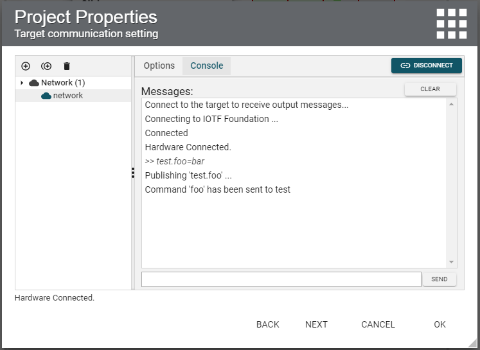Click the messages scrollbar down arrow
480x350 pixels.
point(451,262)
